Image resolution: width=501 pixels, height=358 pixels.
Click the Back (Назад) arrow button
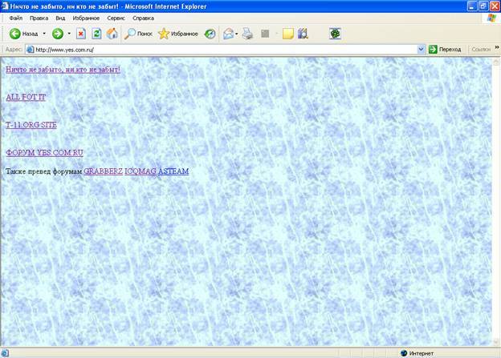click(16, 34)
